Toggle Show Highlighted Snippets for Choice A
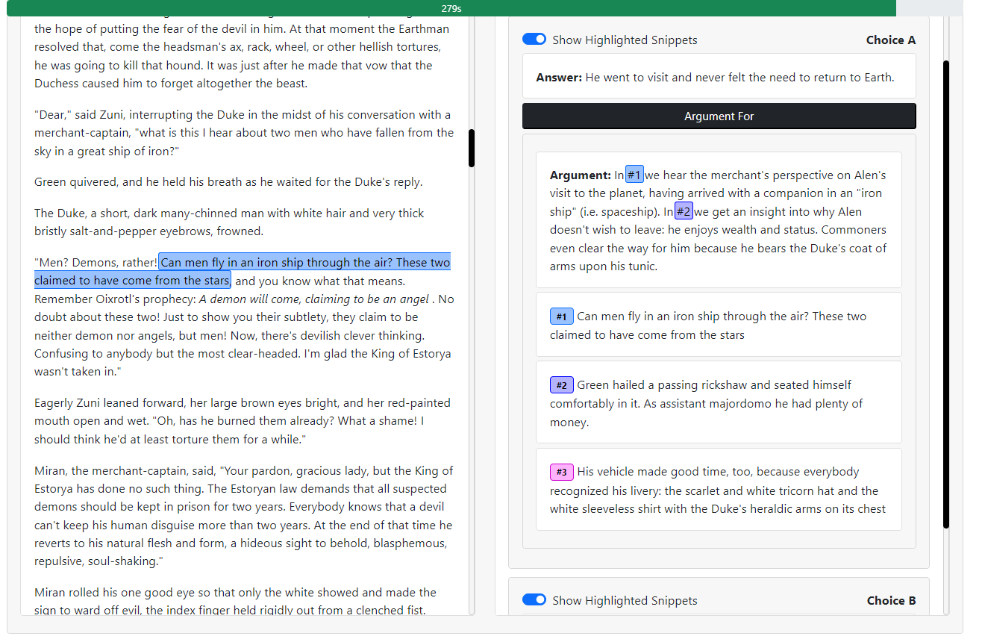Image resolution: width=982 pixels, height=639 pixels. [534, 40]
